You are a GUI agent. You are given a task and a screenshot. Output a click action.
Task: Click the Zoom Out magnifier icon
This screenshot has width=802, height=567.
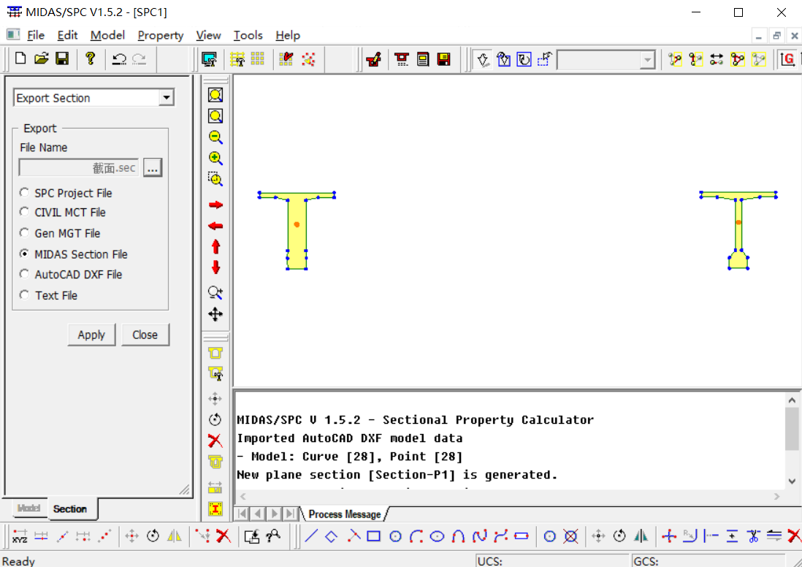tap(215, 137)
